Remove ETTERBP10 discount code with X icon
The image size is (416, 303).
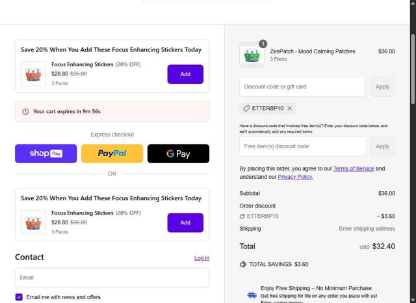[290, 108]
